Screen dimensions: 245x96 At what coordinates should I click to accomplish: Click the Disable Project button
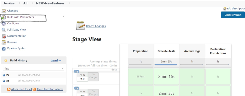233,15
